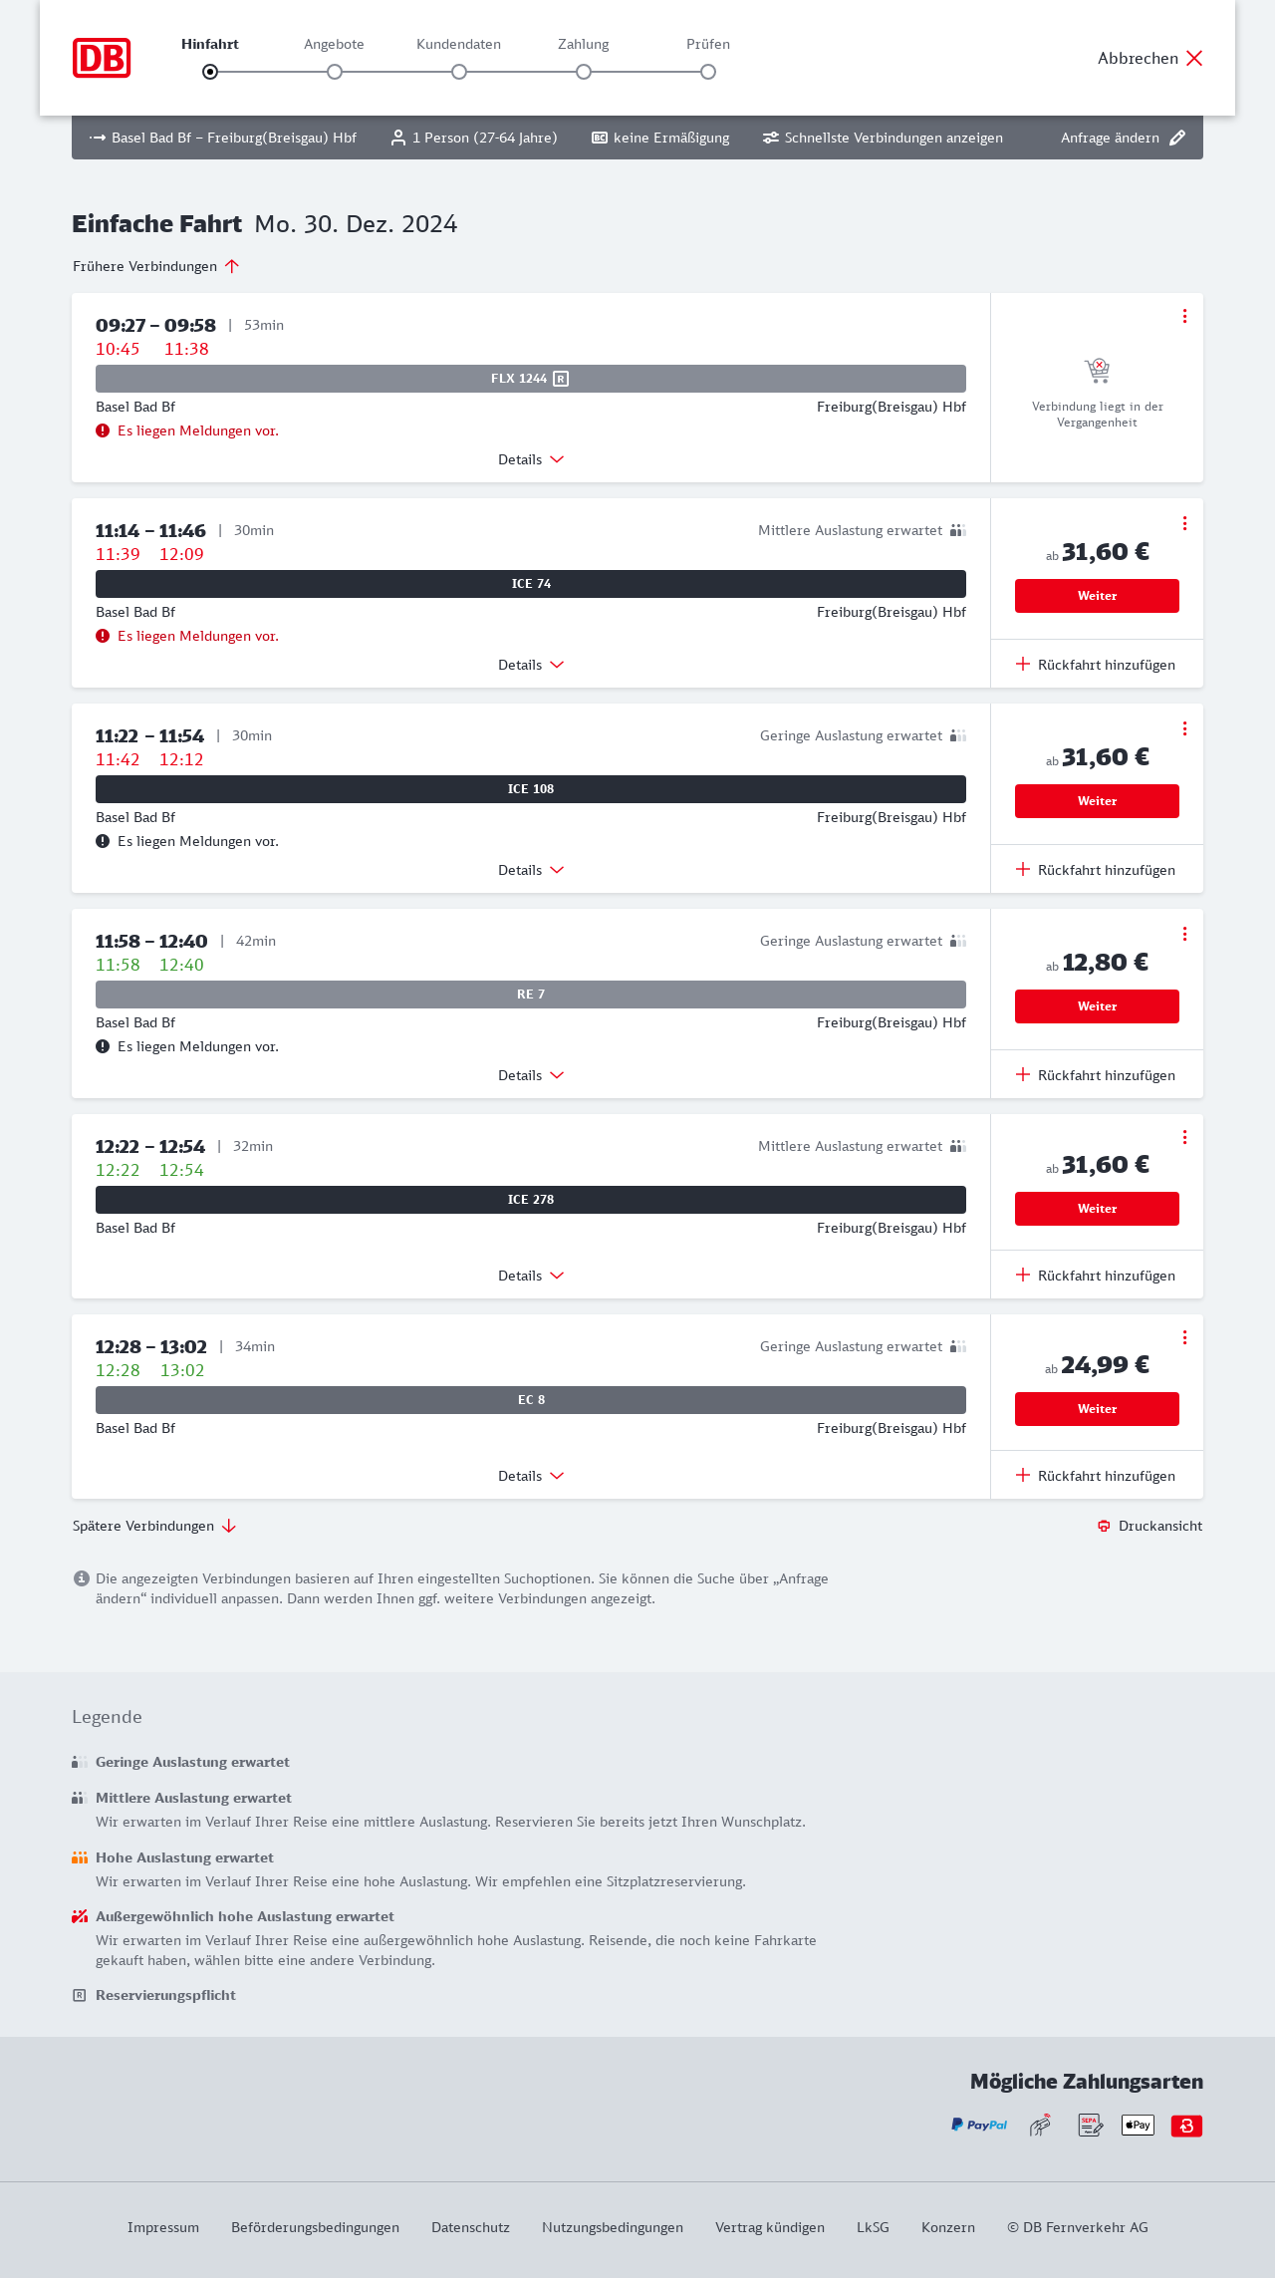Click the DB logo
The height and width of the screenshot is (2278, 1275).
(x=102, y=58)
